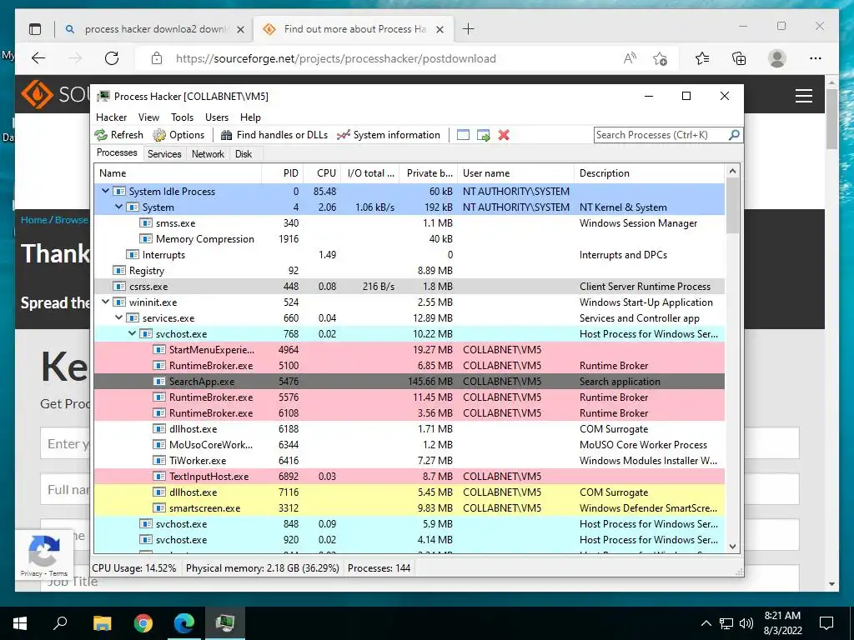Click process list scroll down arrow

click(732, 547)
